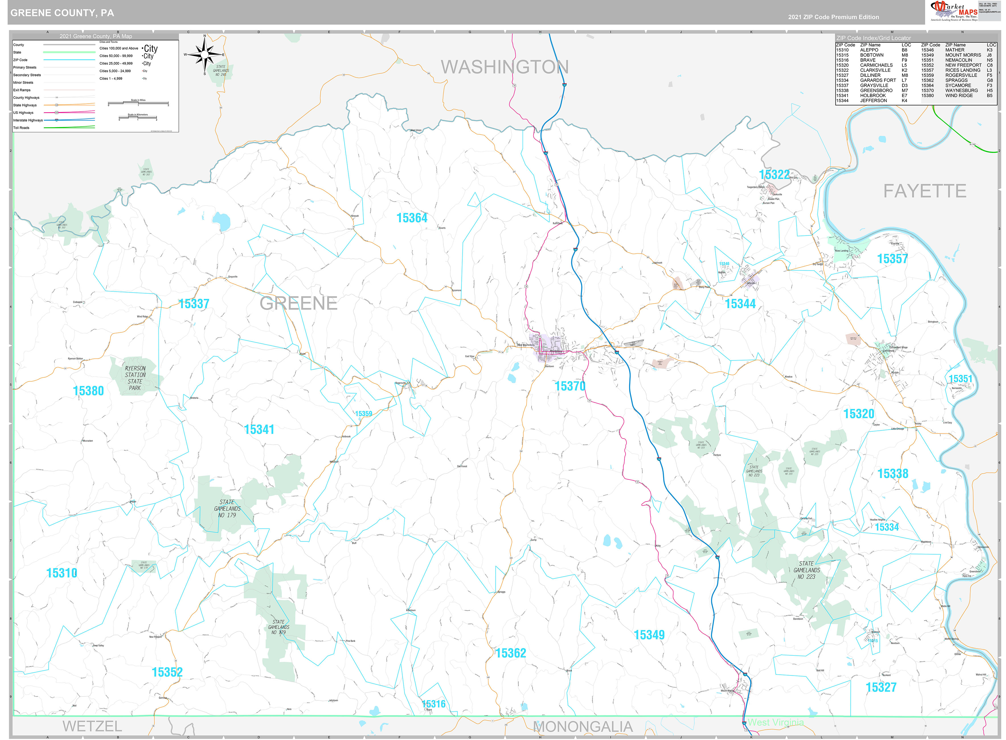Viewport: 1006px width, 740px height.
Task: Click the Cities 1 - 4,999 green dot symbol
Action: click(142, 78)
